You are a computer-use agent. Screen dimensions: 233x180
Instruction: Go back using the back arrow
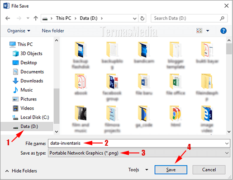pos(8,18)
